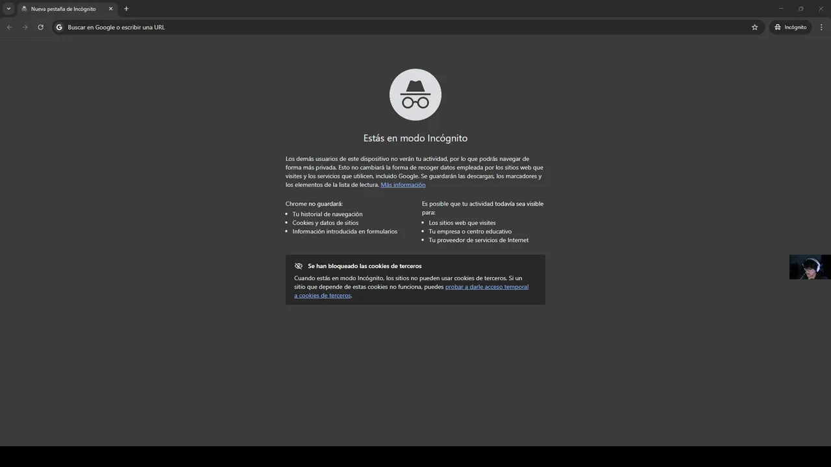Close the Nueva pestaña de Incógnito tab

pyautogui.click(x=110, y=9)
